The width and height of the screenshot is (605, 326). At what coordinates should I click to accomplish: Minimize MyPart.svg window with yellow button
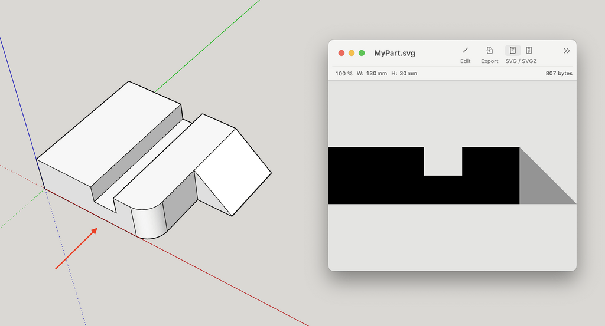click(x=352, y=53)
